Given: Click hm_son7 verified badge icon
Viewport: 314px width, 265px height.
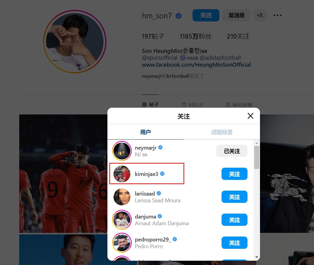Looking at the screenshot, I should tap(179, 16).
